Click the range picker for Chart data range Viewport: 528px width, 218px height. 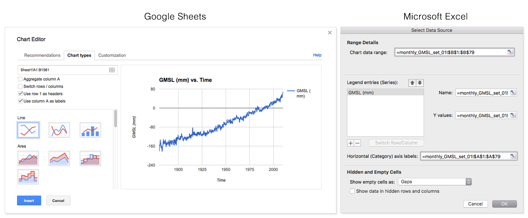(x=510, y=52)
